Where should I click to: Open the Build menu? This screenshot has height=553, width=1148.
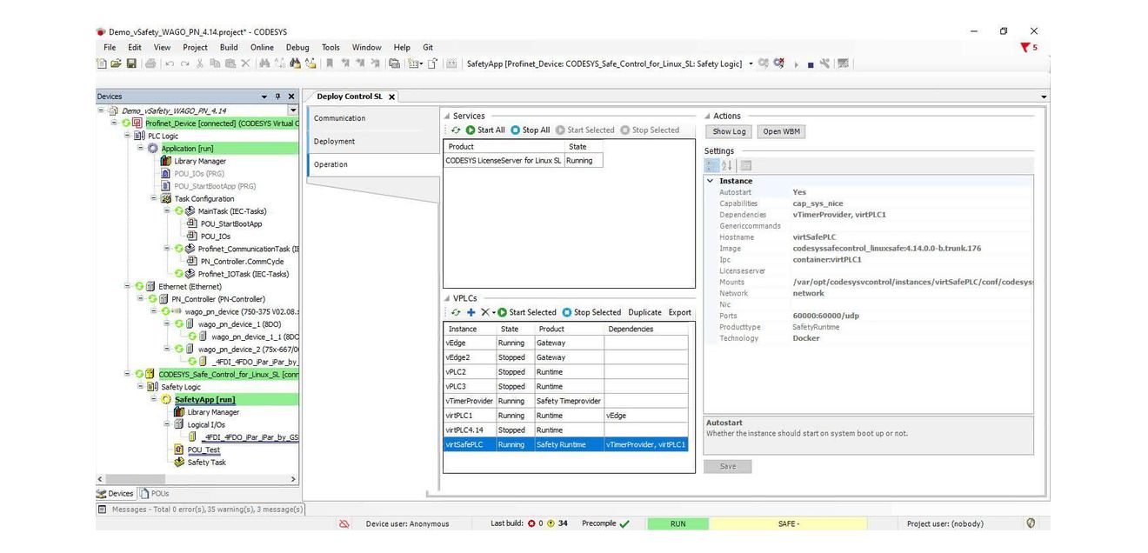[229, 48]
